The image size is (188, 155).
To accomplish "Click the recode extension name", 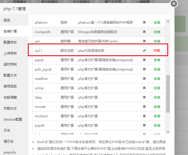I will (40, 107).
